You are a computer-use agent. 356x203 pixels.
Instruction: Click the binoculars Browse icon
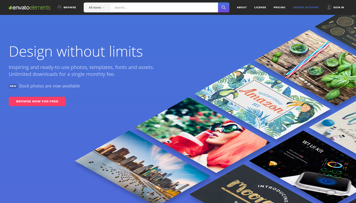pyautogui.click(x=59, y=7)
